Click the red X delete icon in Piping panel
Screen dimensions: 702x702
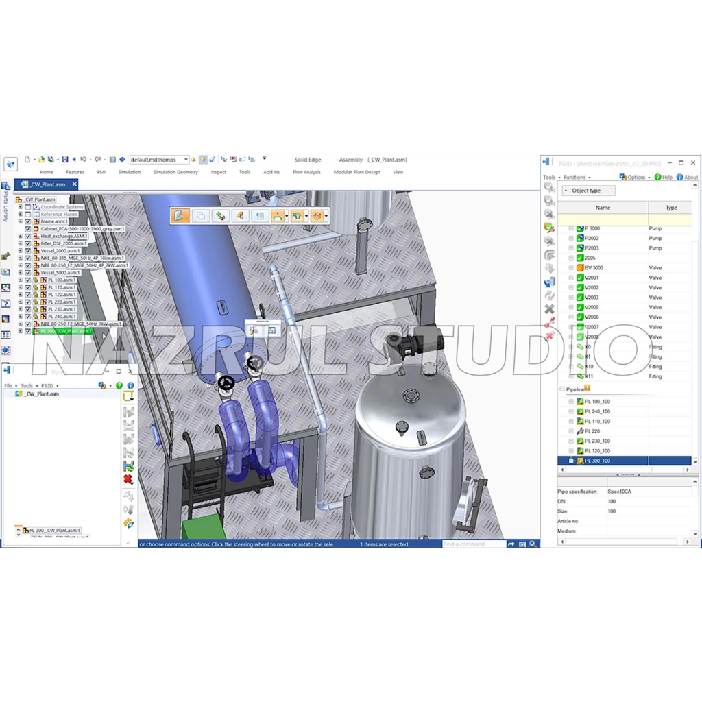128,479
